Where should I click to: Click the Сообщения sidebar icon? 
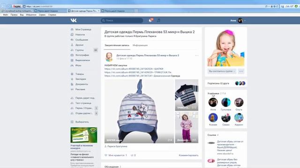click(x=72, y=40)
